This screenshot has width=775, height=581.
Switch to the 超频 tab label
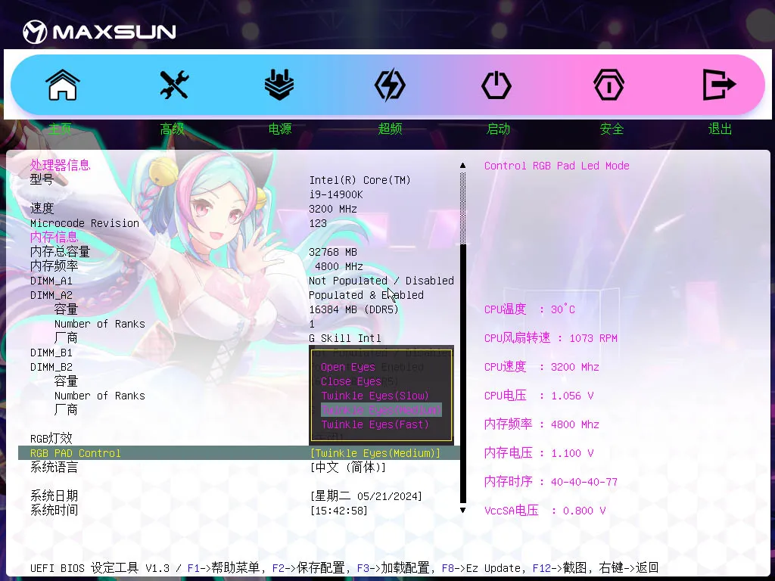390,129
